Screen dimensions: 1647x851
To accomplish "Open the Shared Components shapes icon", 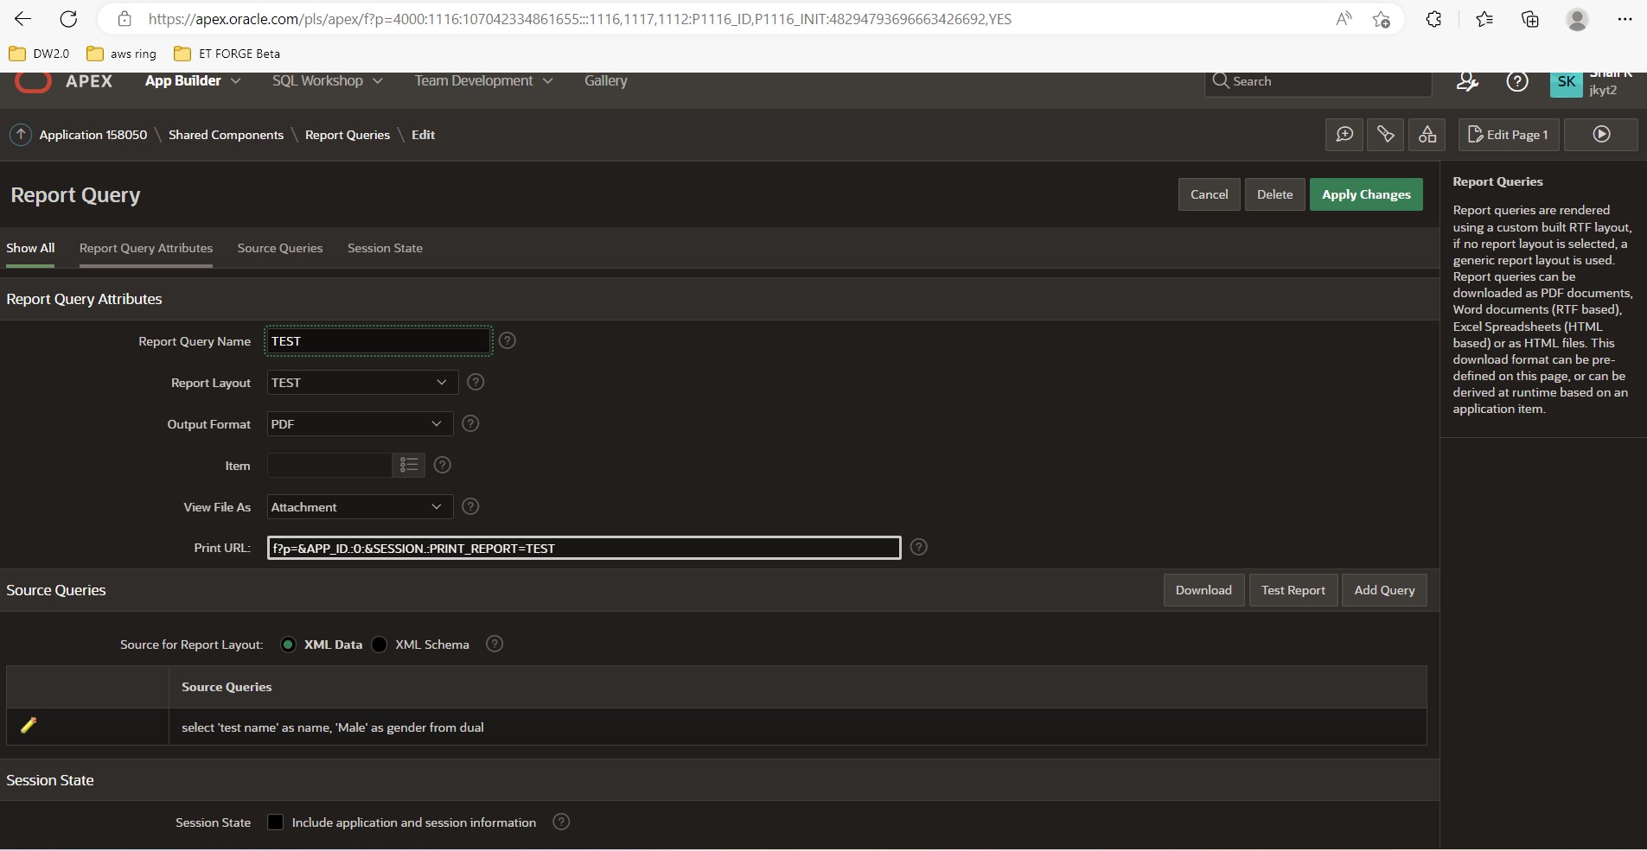I will pos(1427,135).
